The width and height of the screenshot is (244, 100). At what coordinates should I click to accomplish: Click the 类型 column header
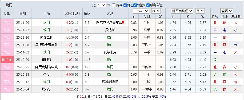pyautogui.click(x=7, y=13)
